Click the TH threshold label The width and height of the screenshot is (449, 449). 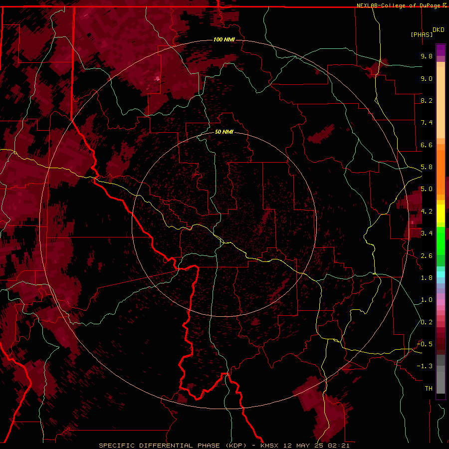429,389
